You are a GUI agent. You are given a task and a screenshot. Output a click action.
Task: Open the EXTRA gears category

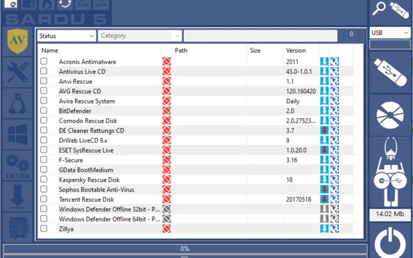(18, 166)
